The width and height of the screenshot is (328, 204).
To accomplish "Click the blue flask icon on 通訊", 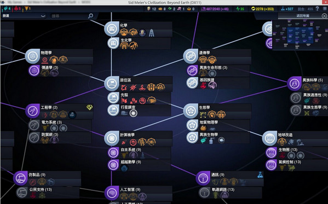I will click(x=260, y=175).
